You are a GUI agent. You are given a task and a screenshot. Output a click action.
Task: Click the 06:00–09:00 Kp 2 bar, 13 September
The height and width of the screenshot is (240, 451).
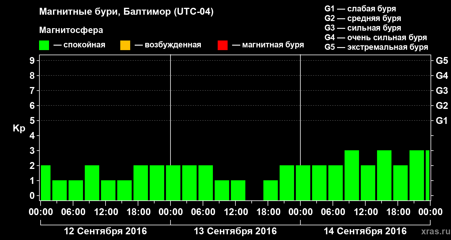[x=206, y=183]
